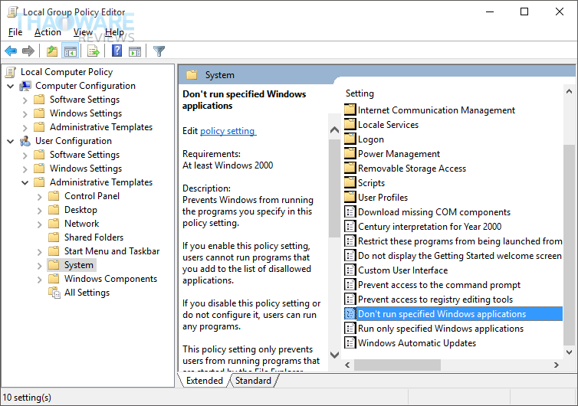Expand the Windows Components tree node
Image resolution: width=578 pixels, height=406 pixels.
pyautogui.click(x=40, y=280)
